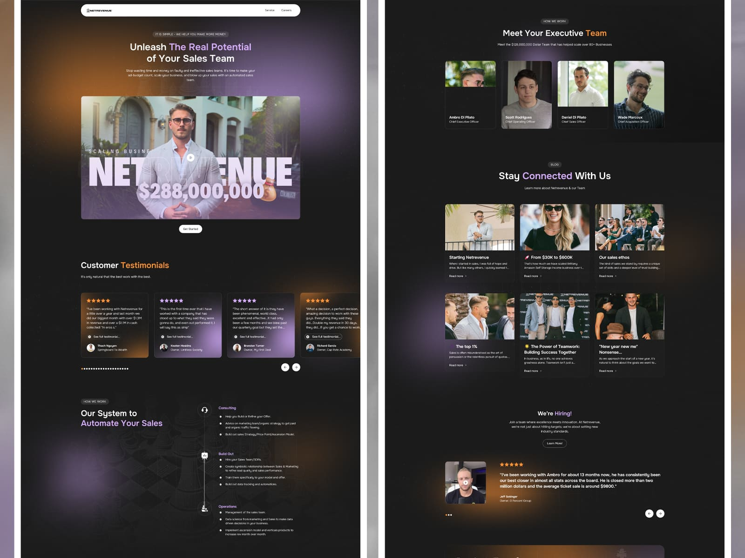Select the Consulting heading
Viewport: 745px width, 558px height.
227,408
